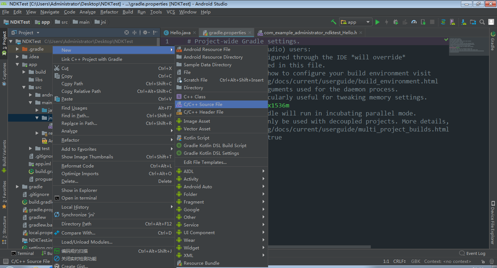The image size is (497, 268).
Task: Open the Gradle tool window
Action: point(493,41)
